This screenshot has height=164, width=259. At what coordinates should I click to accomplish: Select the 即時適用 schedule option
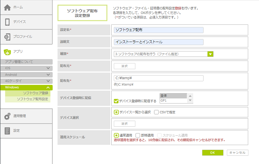point(138,135)
